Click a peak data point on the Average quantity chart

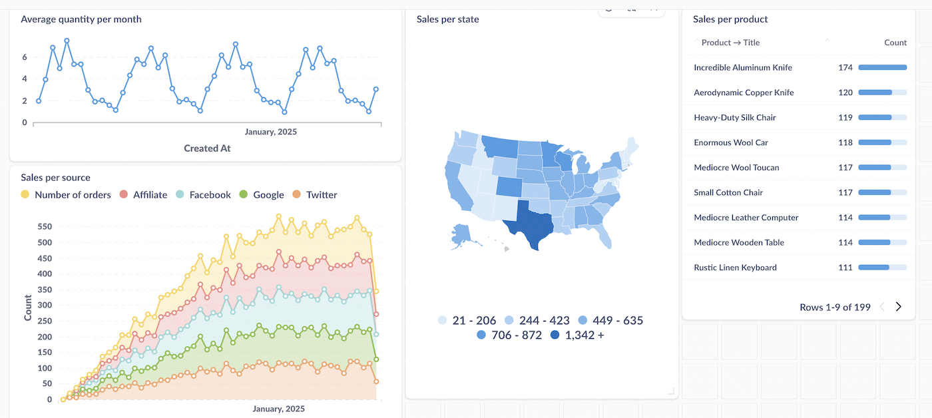66,40
